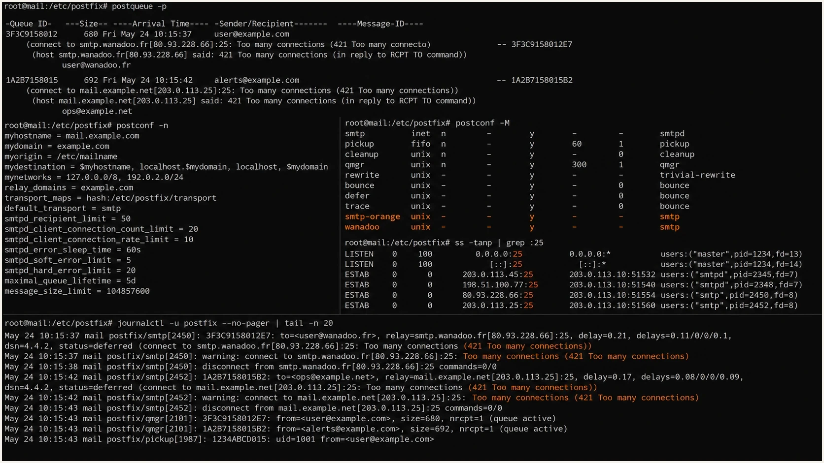The image size is (824, 463).
Task: Click message_size_limit = 104857600 line
Action: [77, 291]
